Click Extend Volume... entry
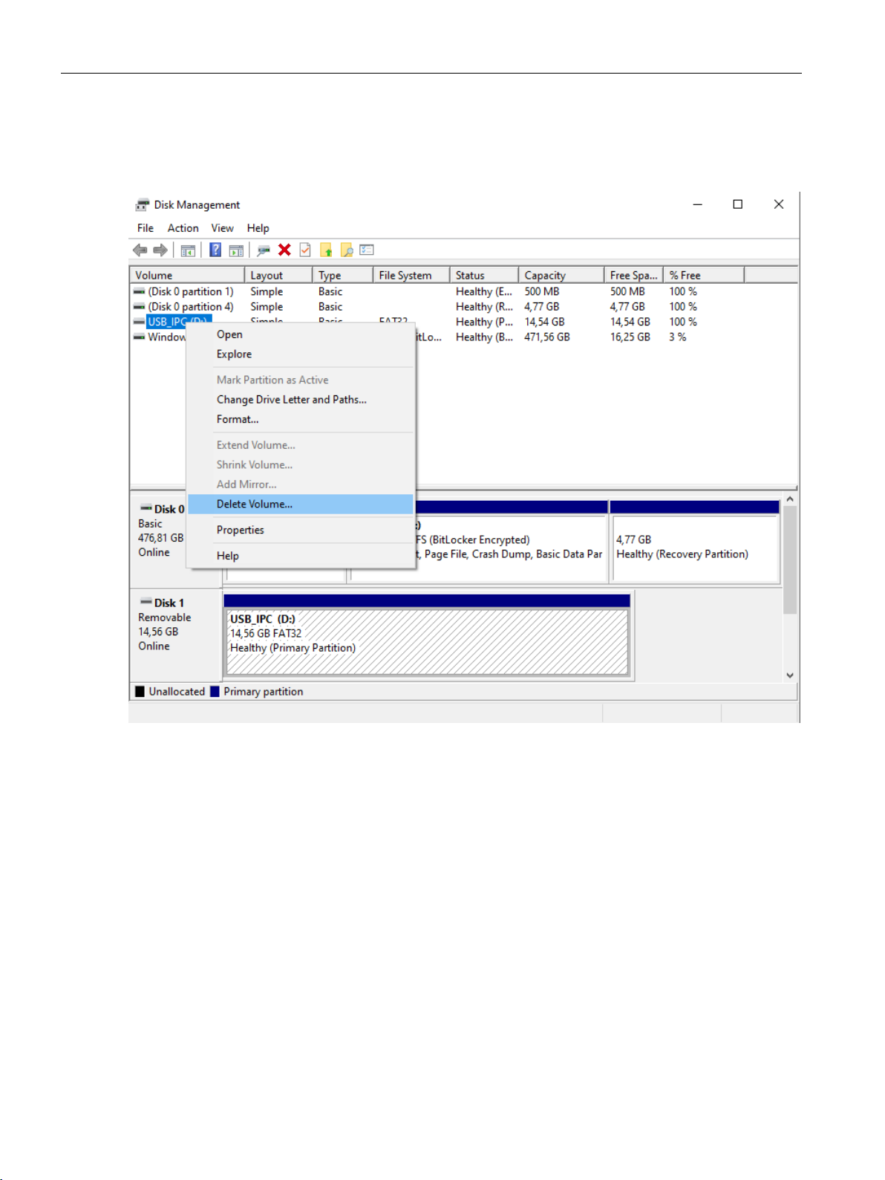The image size is (885, 1180). pos(301,445)
